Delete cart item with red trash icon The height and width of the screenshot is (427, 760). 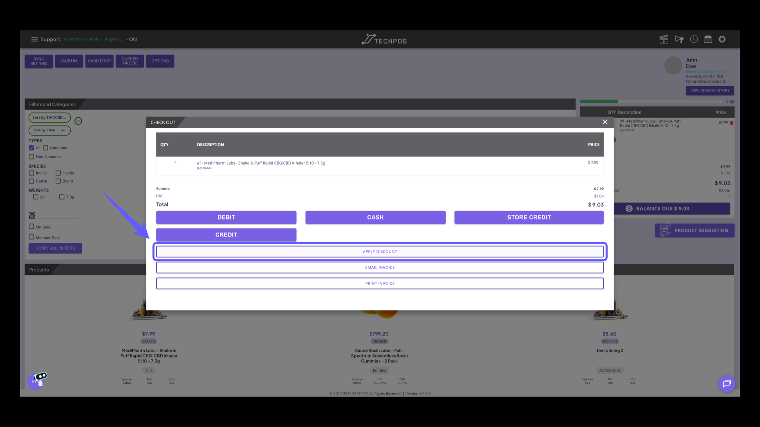[732, 123]
